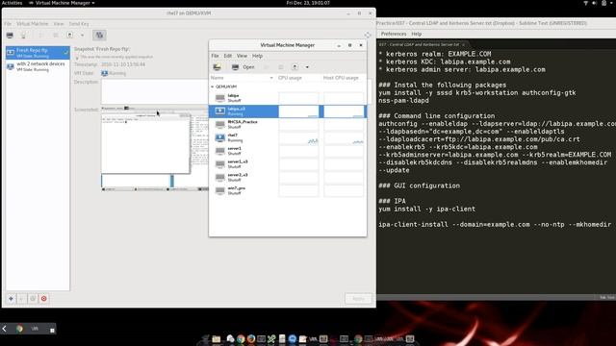Open File menu in rhel7 window

click(8, 24)
